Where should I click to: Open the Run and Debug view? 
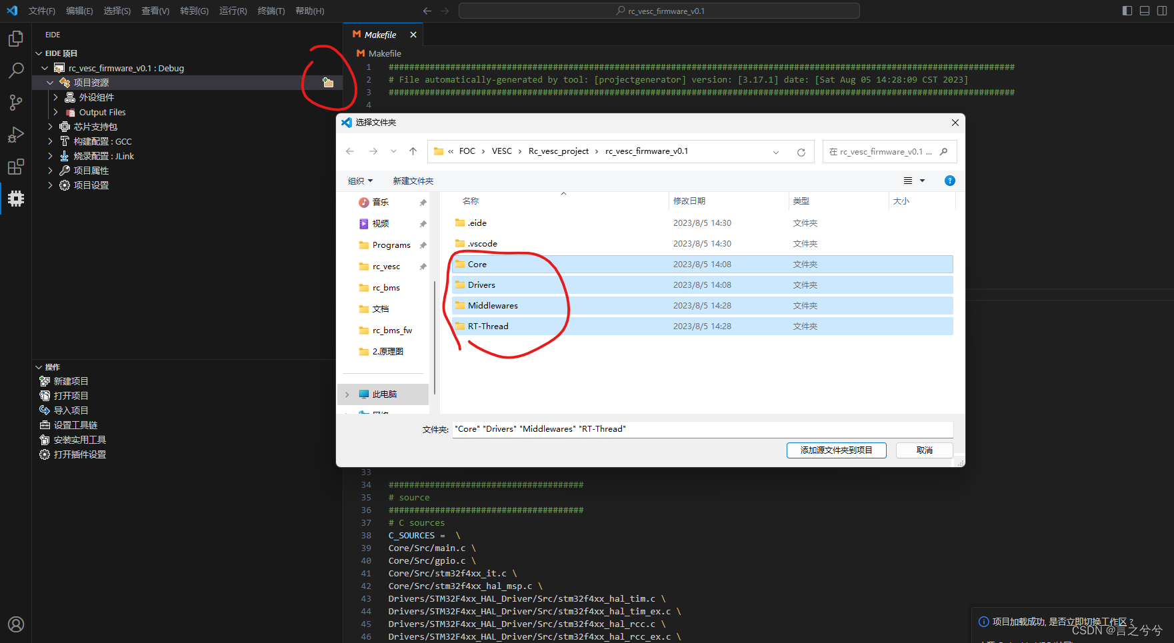tap(15, 134)
